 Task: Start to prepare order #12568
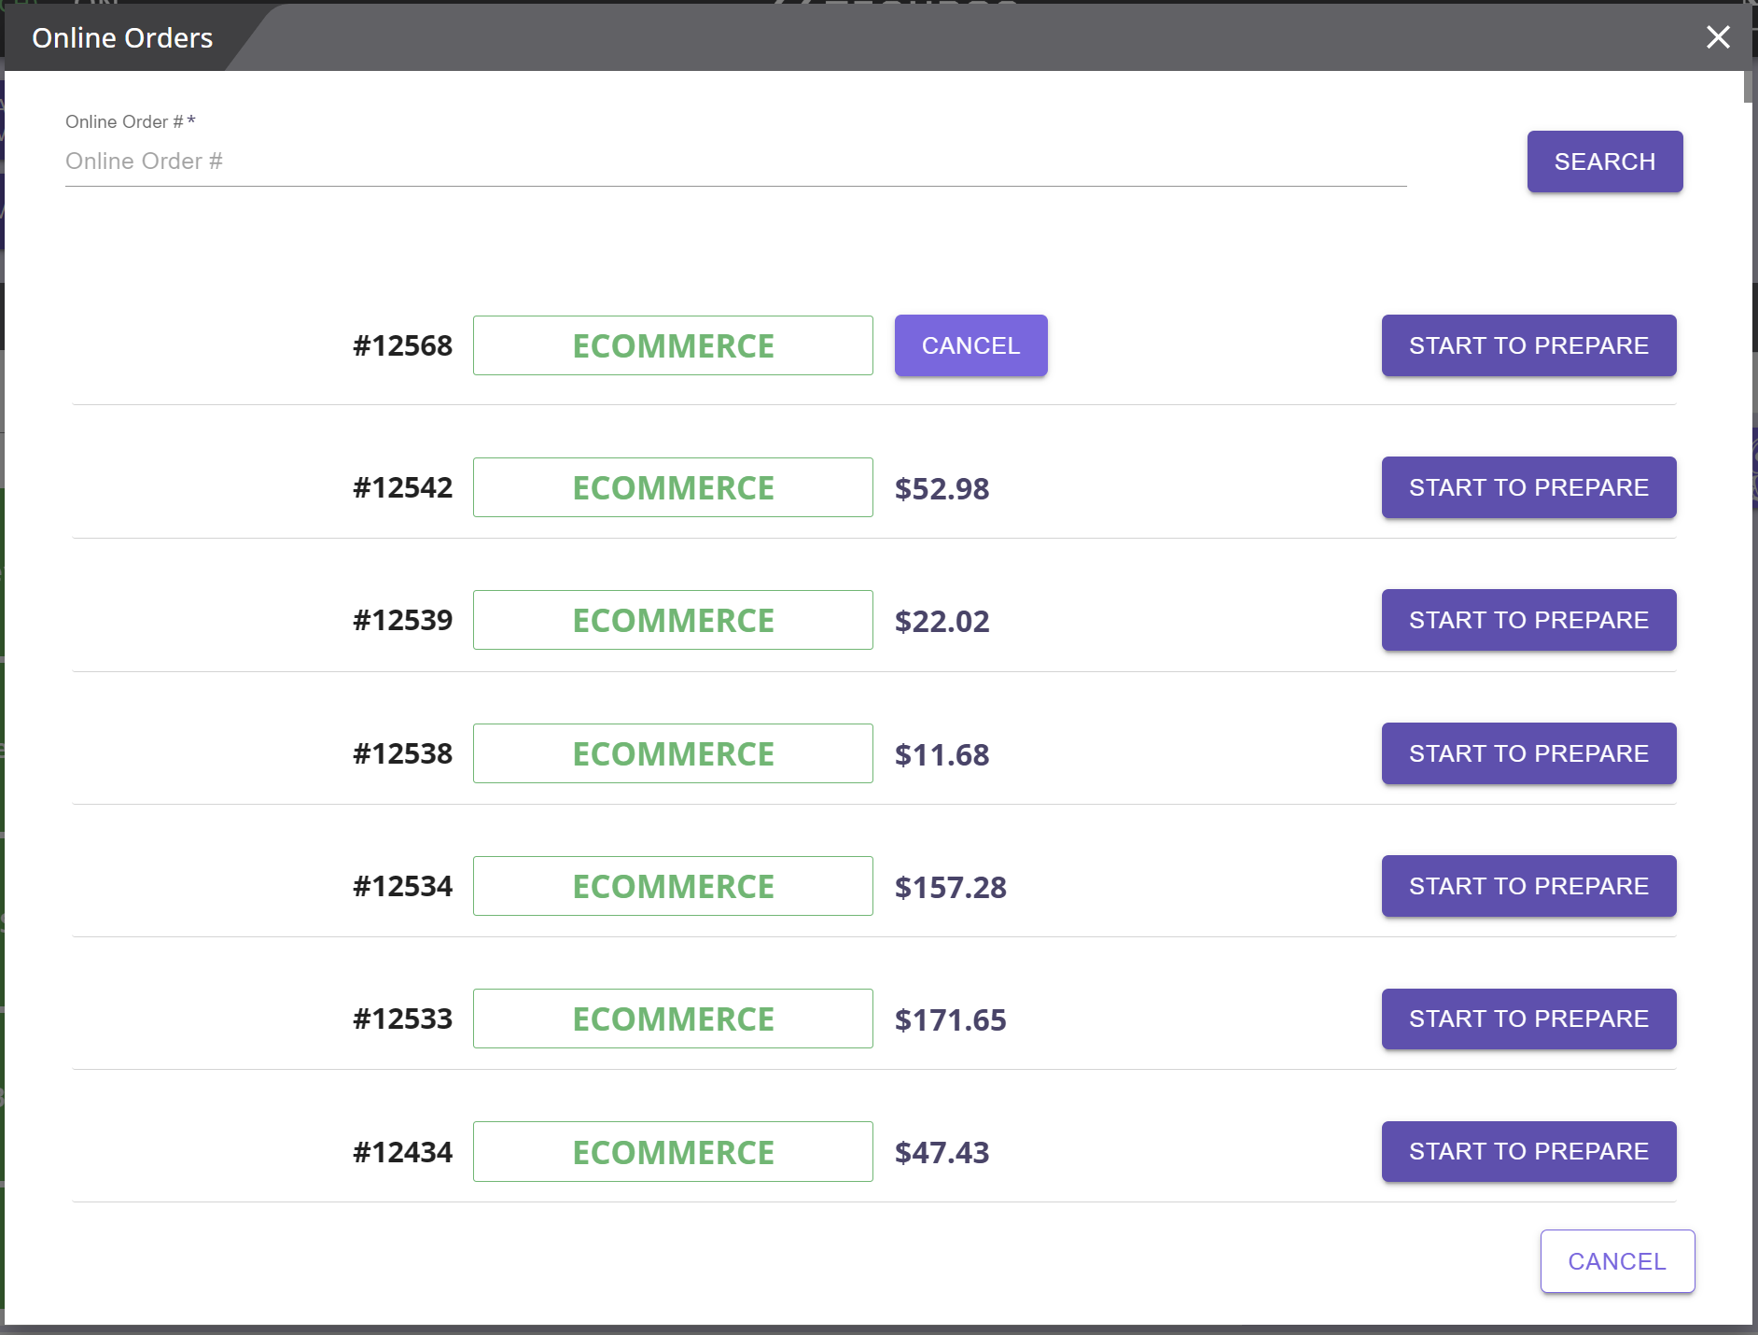[x=1528, y=345]
